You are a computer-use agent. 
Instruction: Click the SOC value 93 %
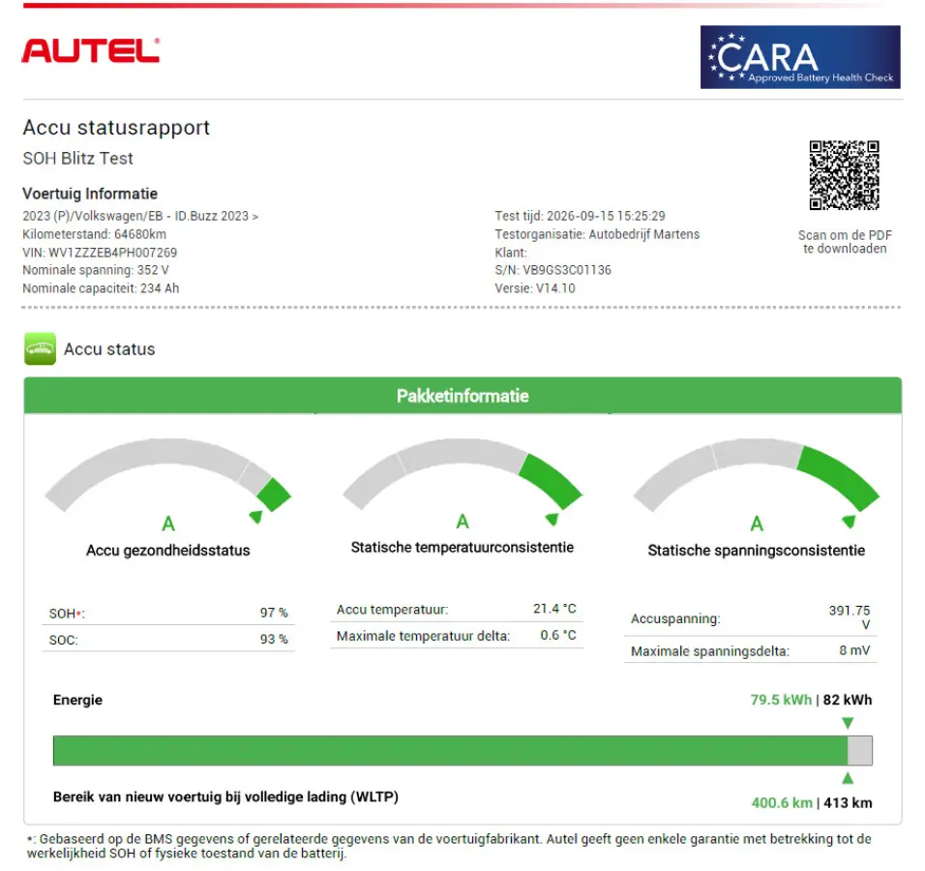[x=274, y=639]
